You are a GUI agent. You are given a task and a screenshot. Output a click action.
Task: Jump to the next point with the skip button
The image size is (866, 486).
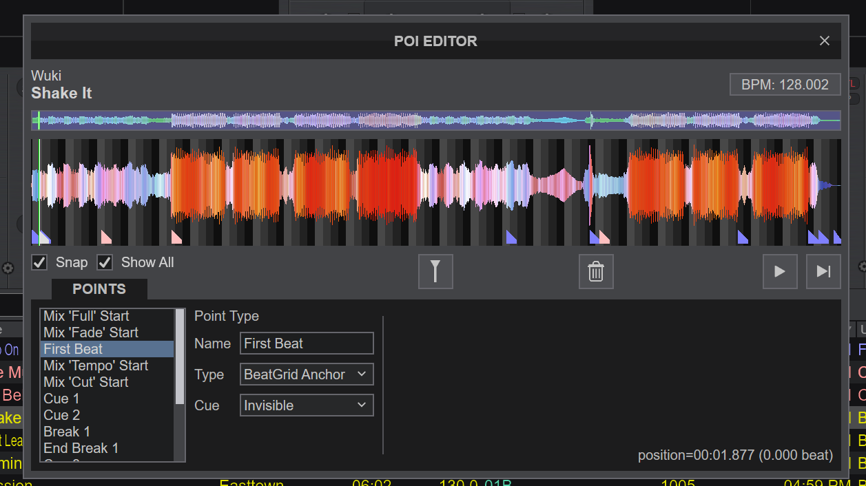click(823, 271)
